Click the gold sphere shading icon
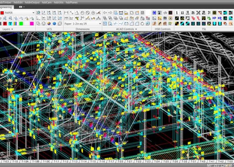The width and height of the screenshot is (234, 167). pos(49,24)
